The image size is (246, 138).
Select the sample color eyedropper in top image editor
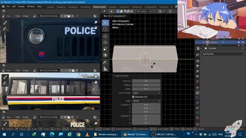pos(5,23)
